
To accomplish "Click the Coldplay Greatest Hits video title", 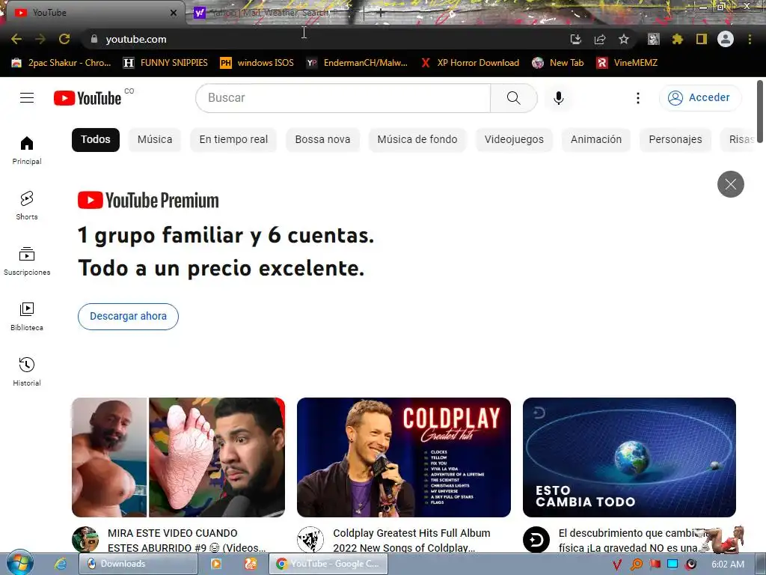I will 411,541.
